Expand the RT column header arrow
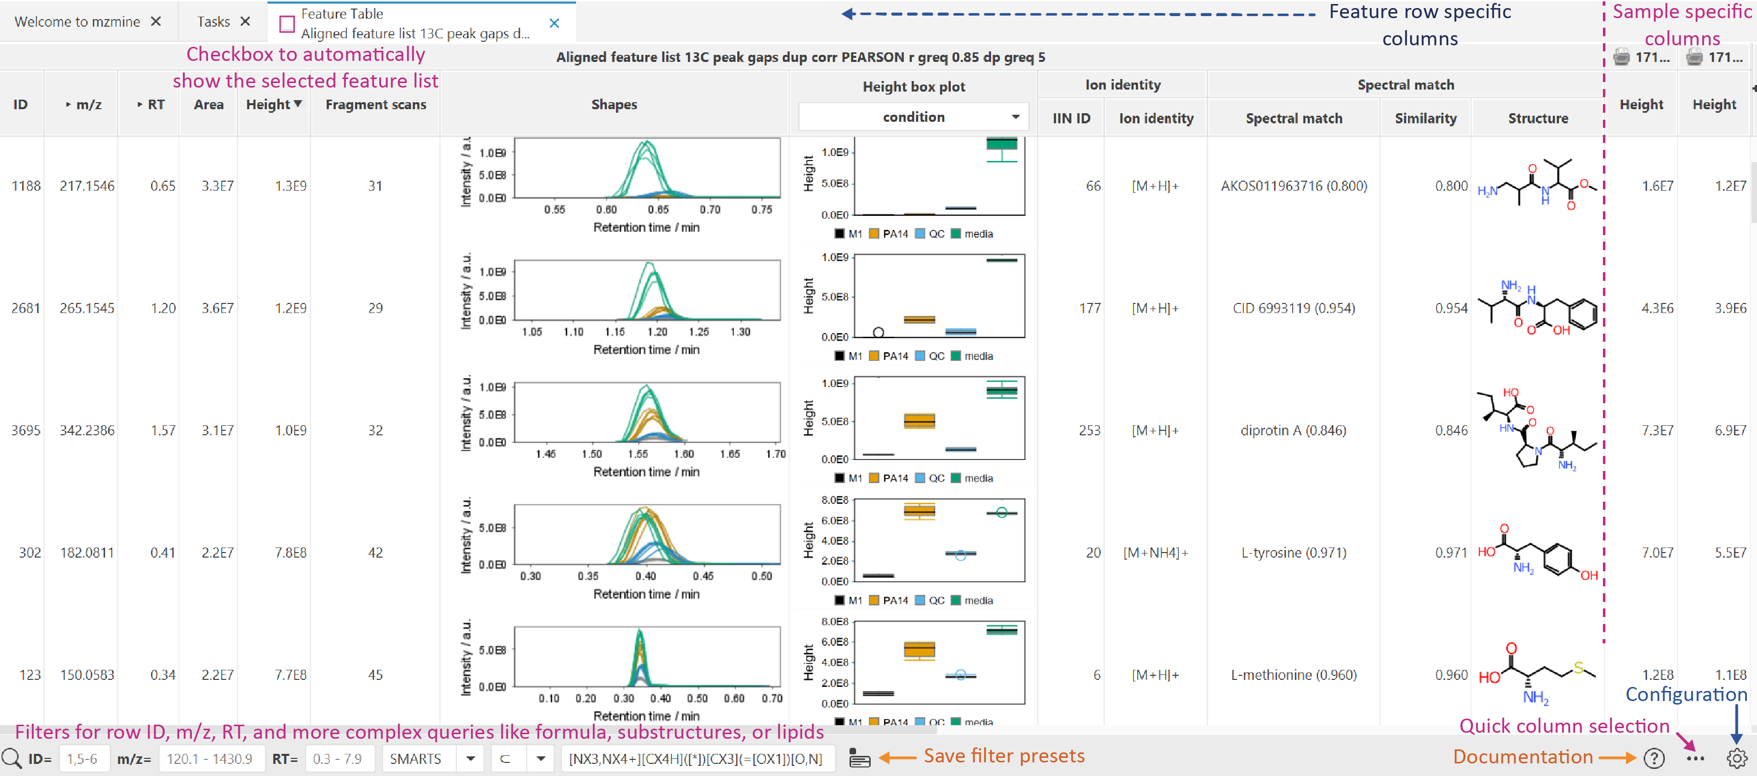This screenshot has height=776, width=1757. (x=140, y=104)
